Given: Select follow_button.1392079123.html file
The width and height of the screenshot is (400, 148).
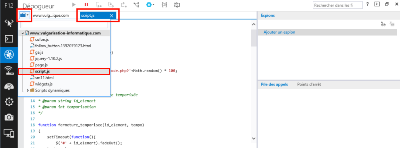Looking at the screenshot, I should point(63,46).
